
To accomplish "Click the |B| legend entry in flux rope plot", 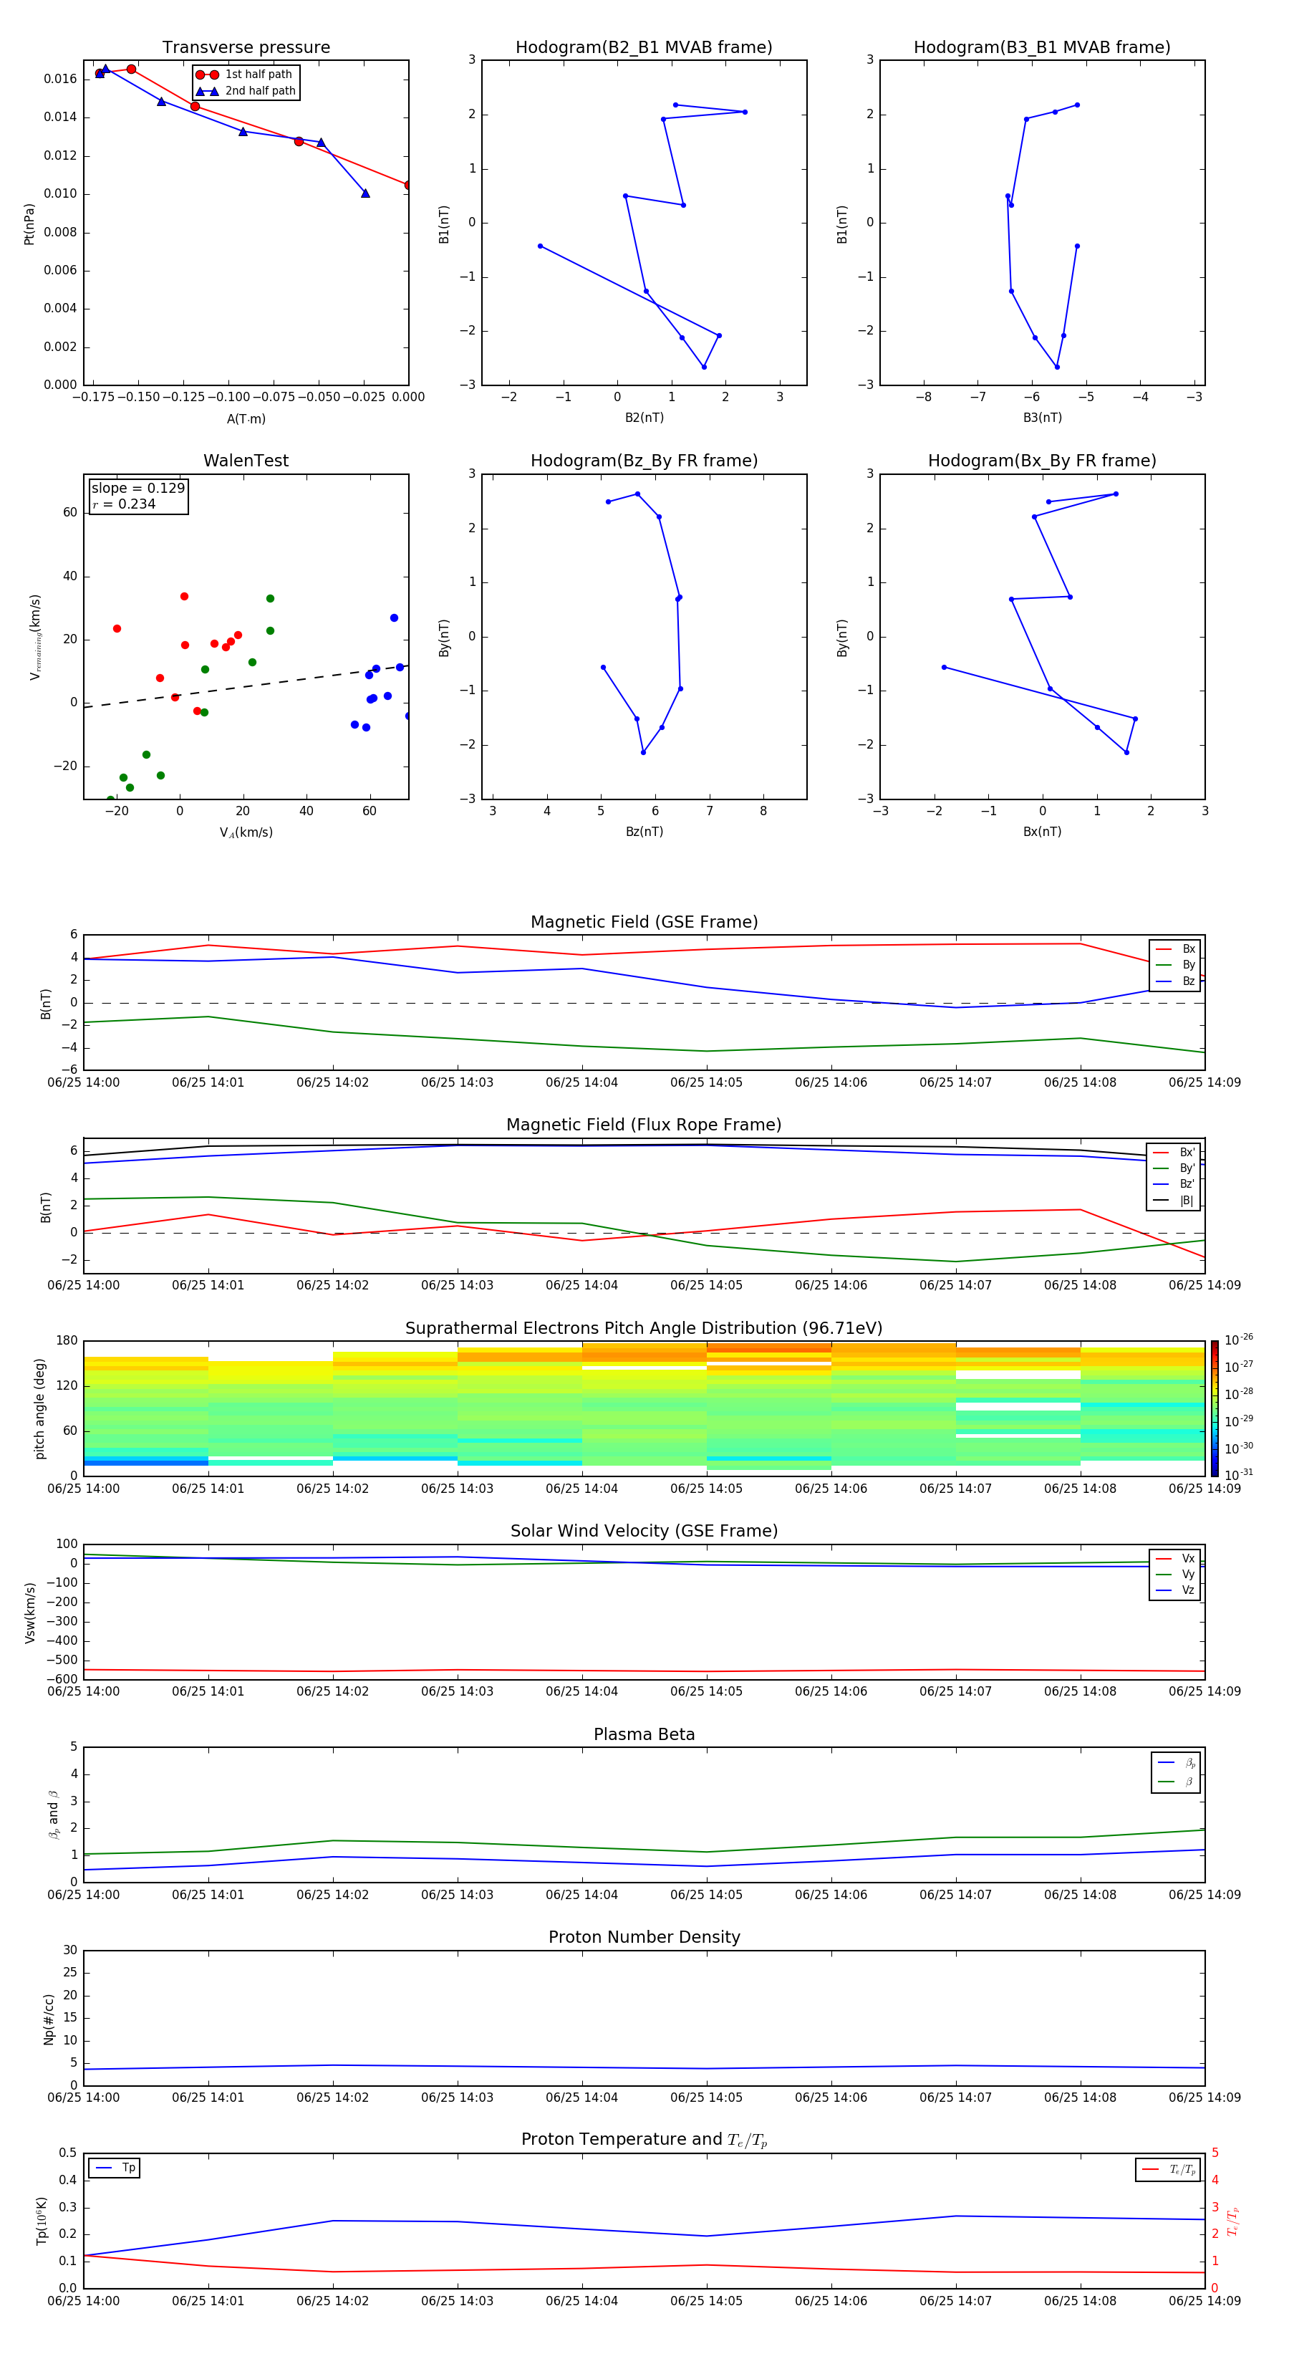I will coord(1174,1201).
